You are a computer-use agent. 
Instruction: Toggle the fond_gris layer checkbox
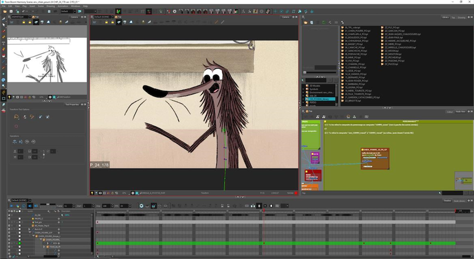pyautogui.click(x=20, y=222)
